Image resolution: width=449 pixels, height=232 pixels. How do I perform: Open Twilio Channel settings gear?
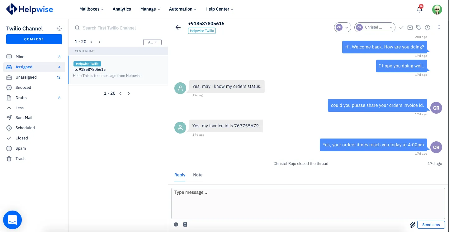[59, 29]
